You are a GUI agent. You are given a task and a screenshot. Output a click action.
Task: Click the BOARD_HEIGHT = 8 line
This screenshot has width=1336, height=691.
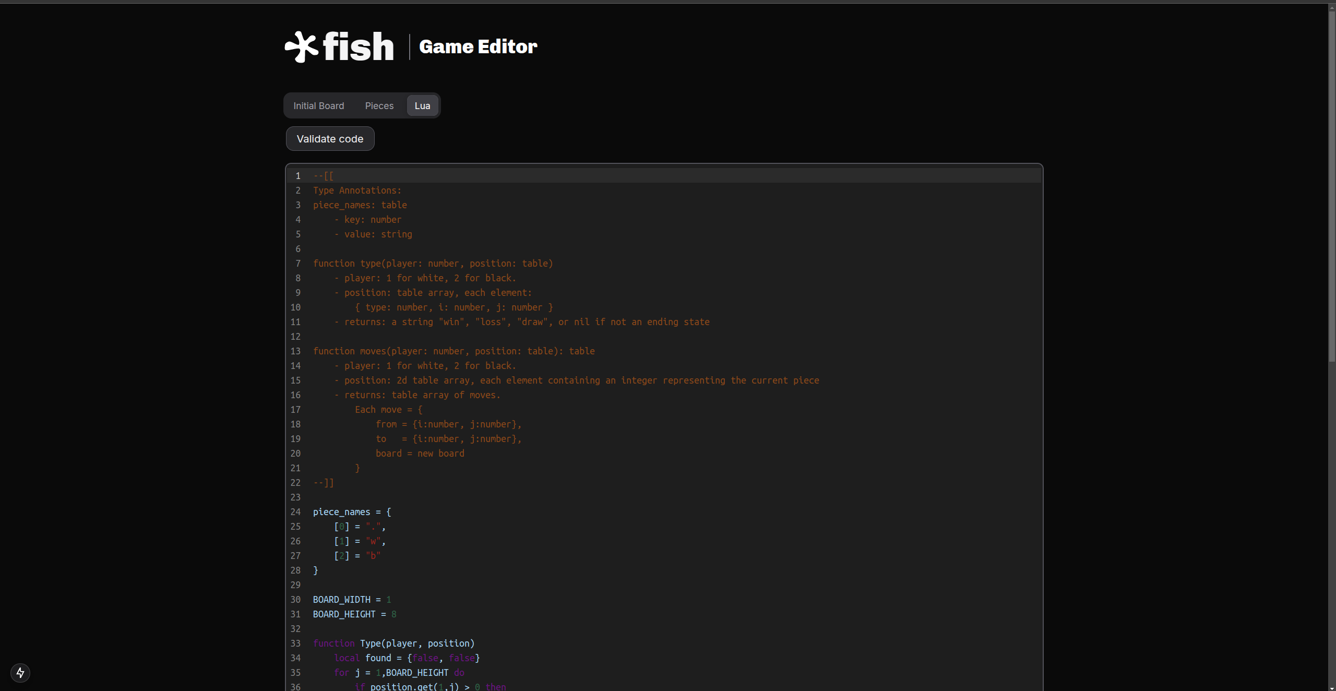tap(354, 614)
